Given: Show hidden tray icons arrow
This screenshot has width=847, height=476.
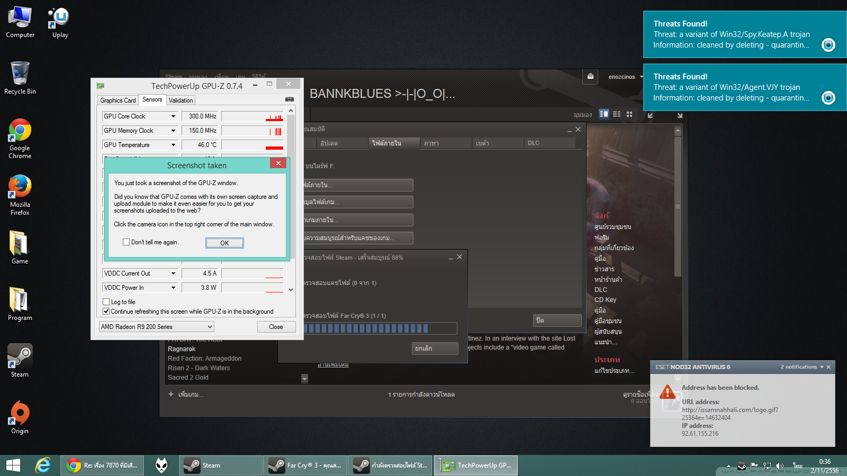Looking at the screenshot, I should pos(729,466).
